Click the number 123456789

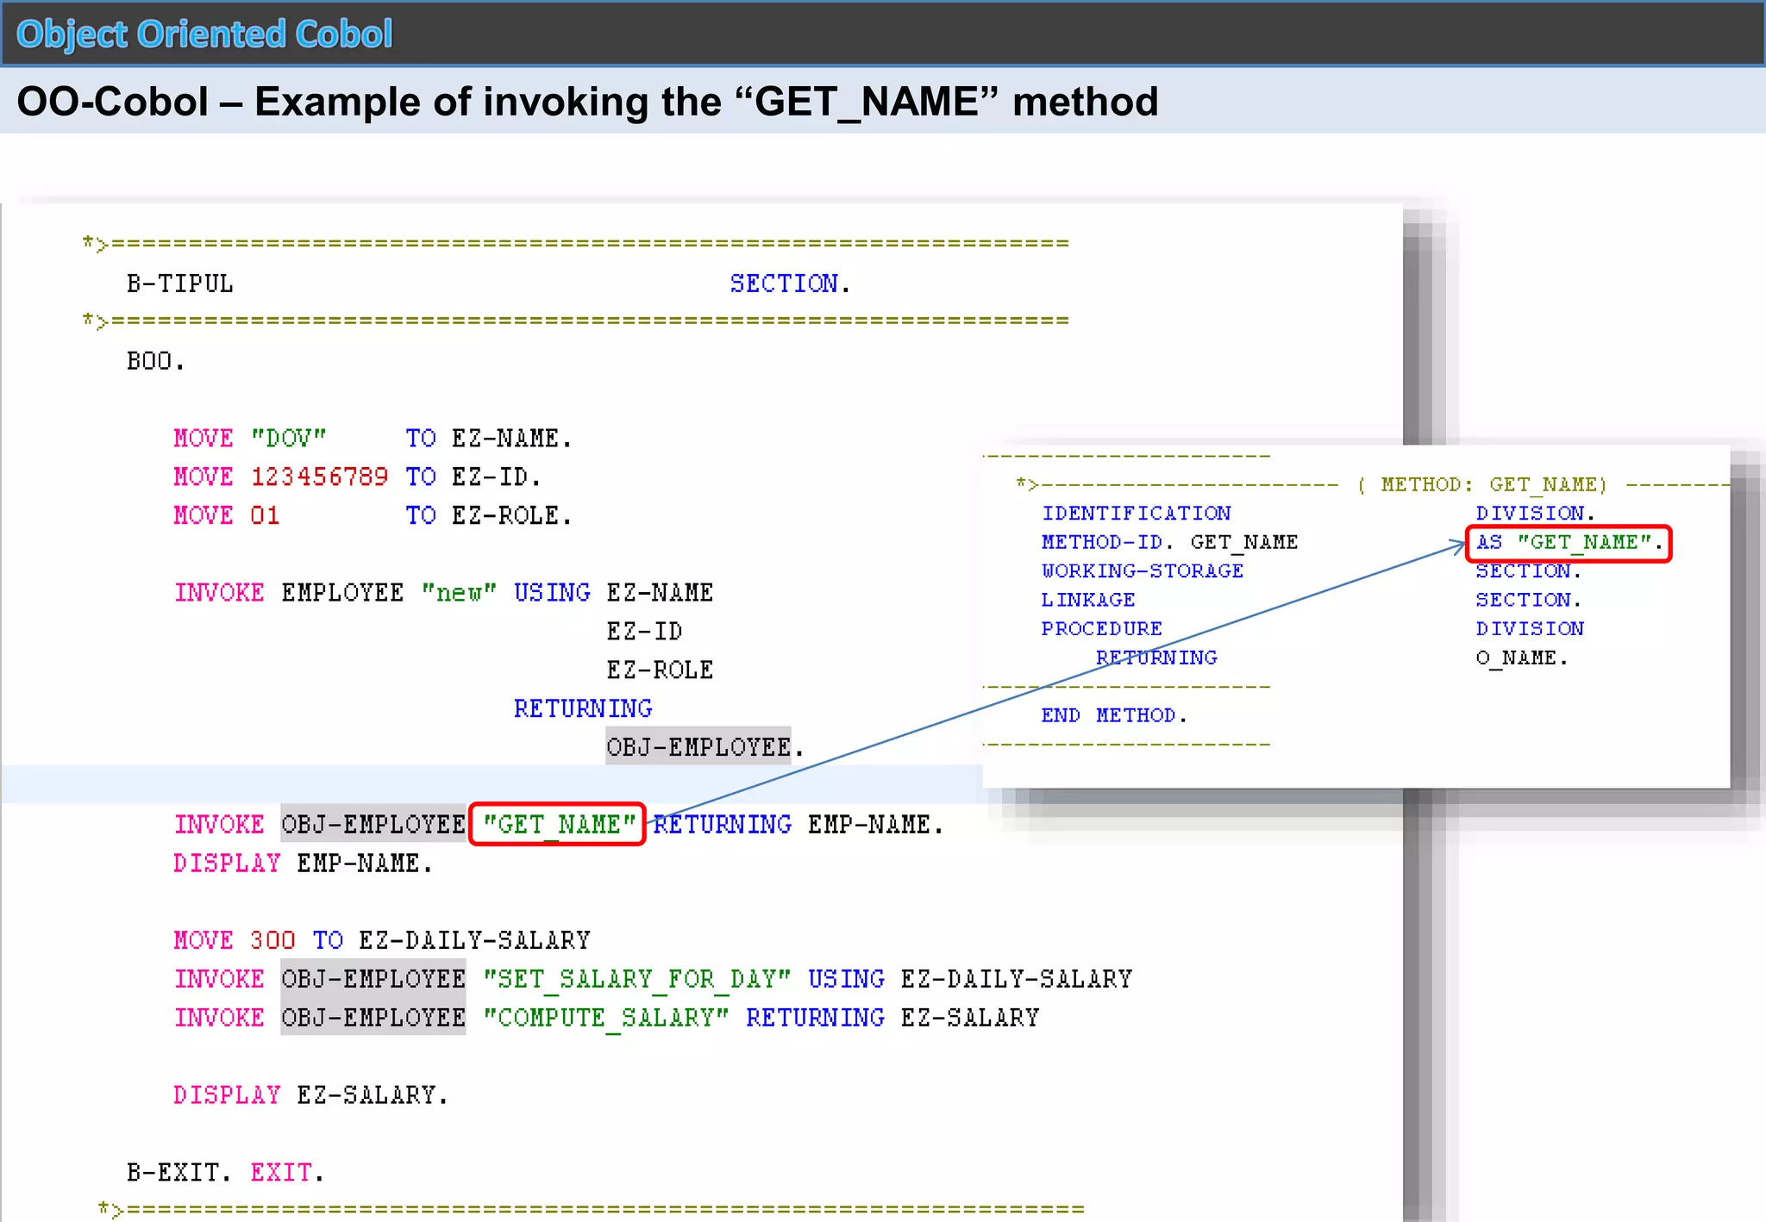click(319, 477)
